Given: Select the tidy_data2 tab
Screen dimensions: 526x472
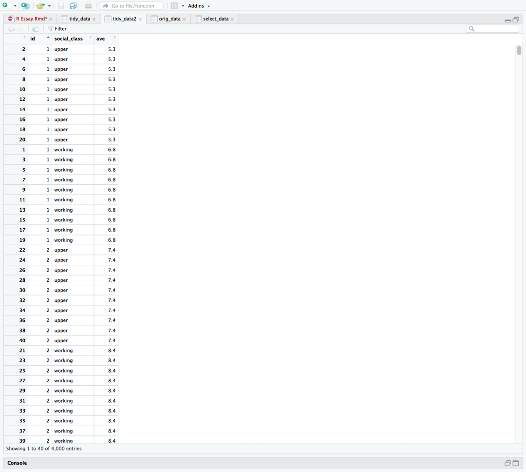Looking at the screenshot, I should pyautogui.click(x=125, y=19).
